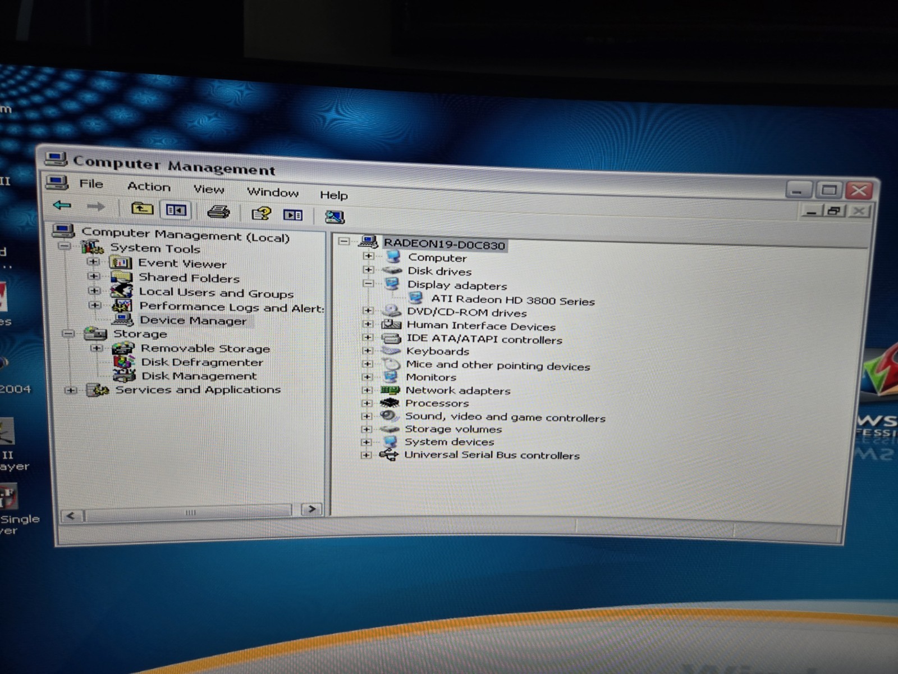
Task: Expand the Processors category
Action: tap(367, 403)
